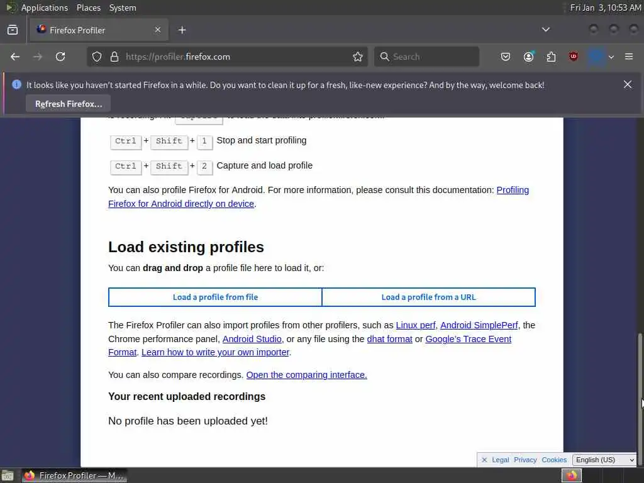Click the Firefox Profiler taskbar window button
This screenshot has height=483, width=644.
(75, 475)
